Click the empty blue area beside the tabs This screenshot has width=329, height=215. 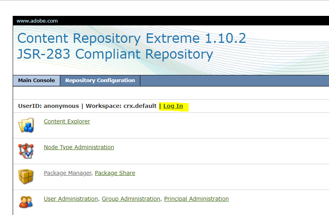tap(234, 81)
